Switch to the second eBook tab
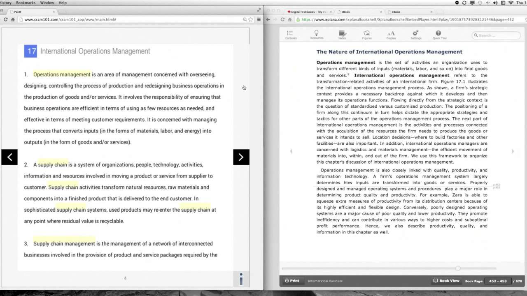 click(x=410, y=12)
